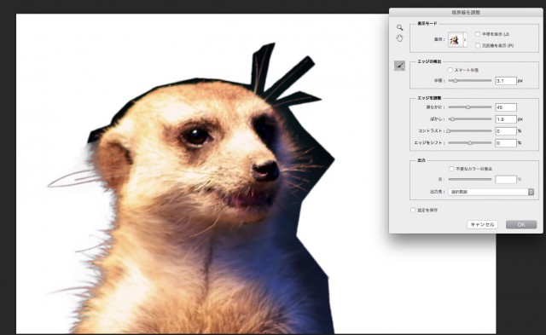
Task: Toggle the Show Original (P) checkbox
Action: (x=478, y=45)
